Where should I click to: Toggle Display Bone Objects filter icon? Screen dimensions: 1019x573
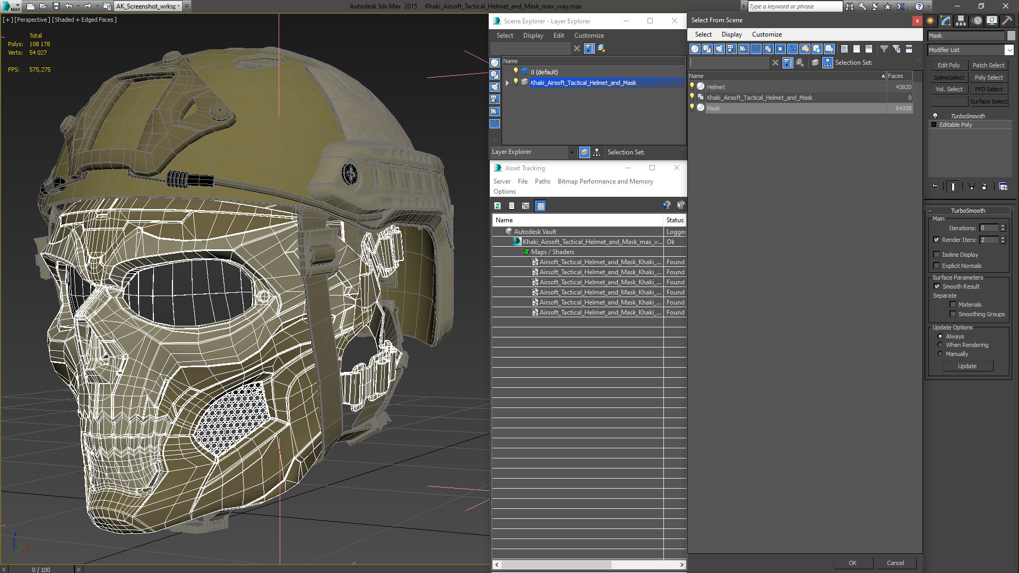792,49
